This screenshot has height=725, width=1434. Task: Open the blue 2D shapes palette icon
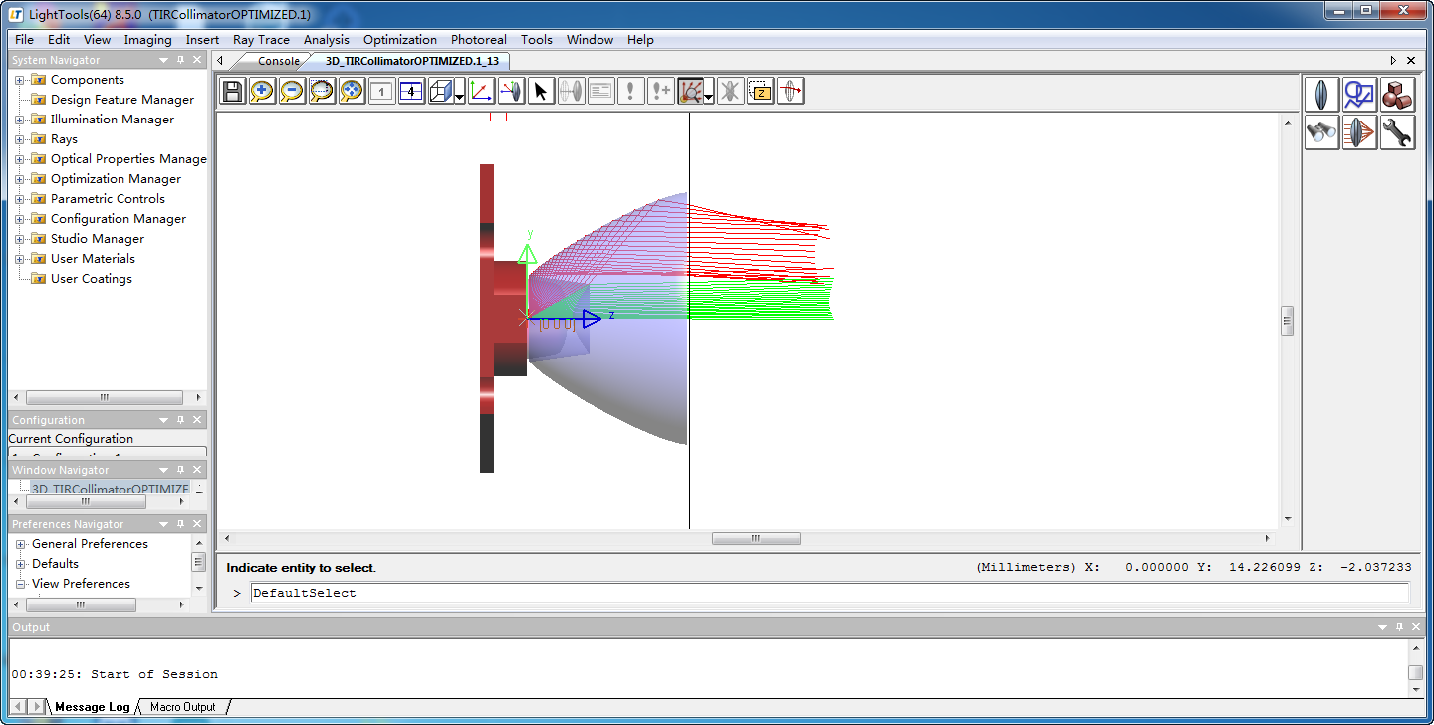[x=1359, y=95]
